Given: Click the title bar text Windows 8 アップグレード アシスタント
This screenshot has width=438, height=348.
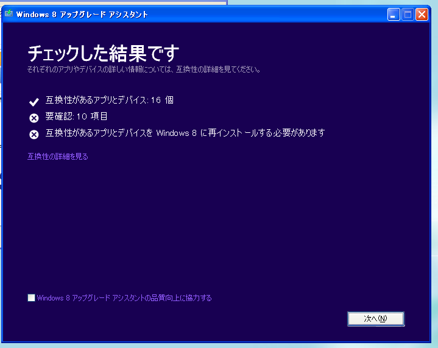Looking at the screenshot, I should (x=82, y=14).
